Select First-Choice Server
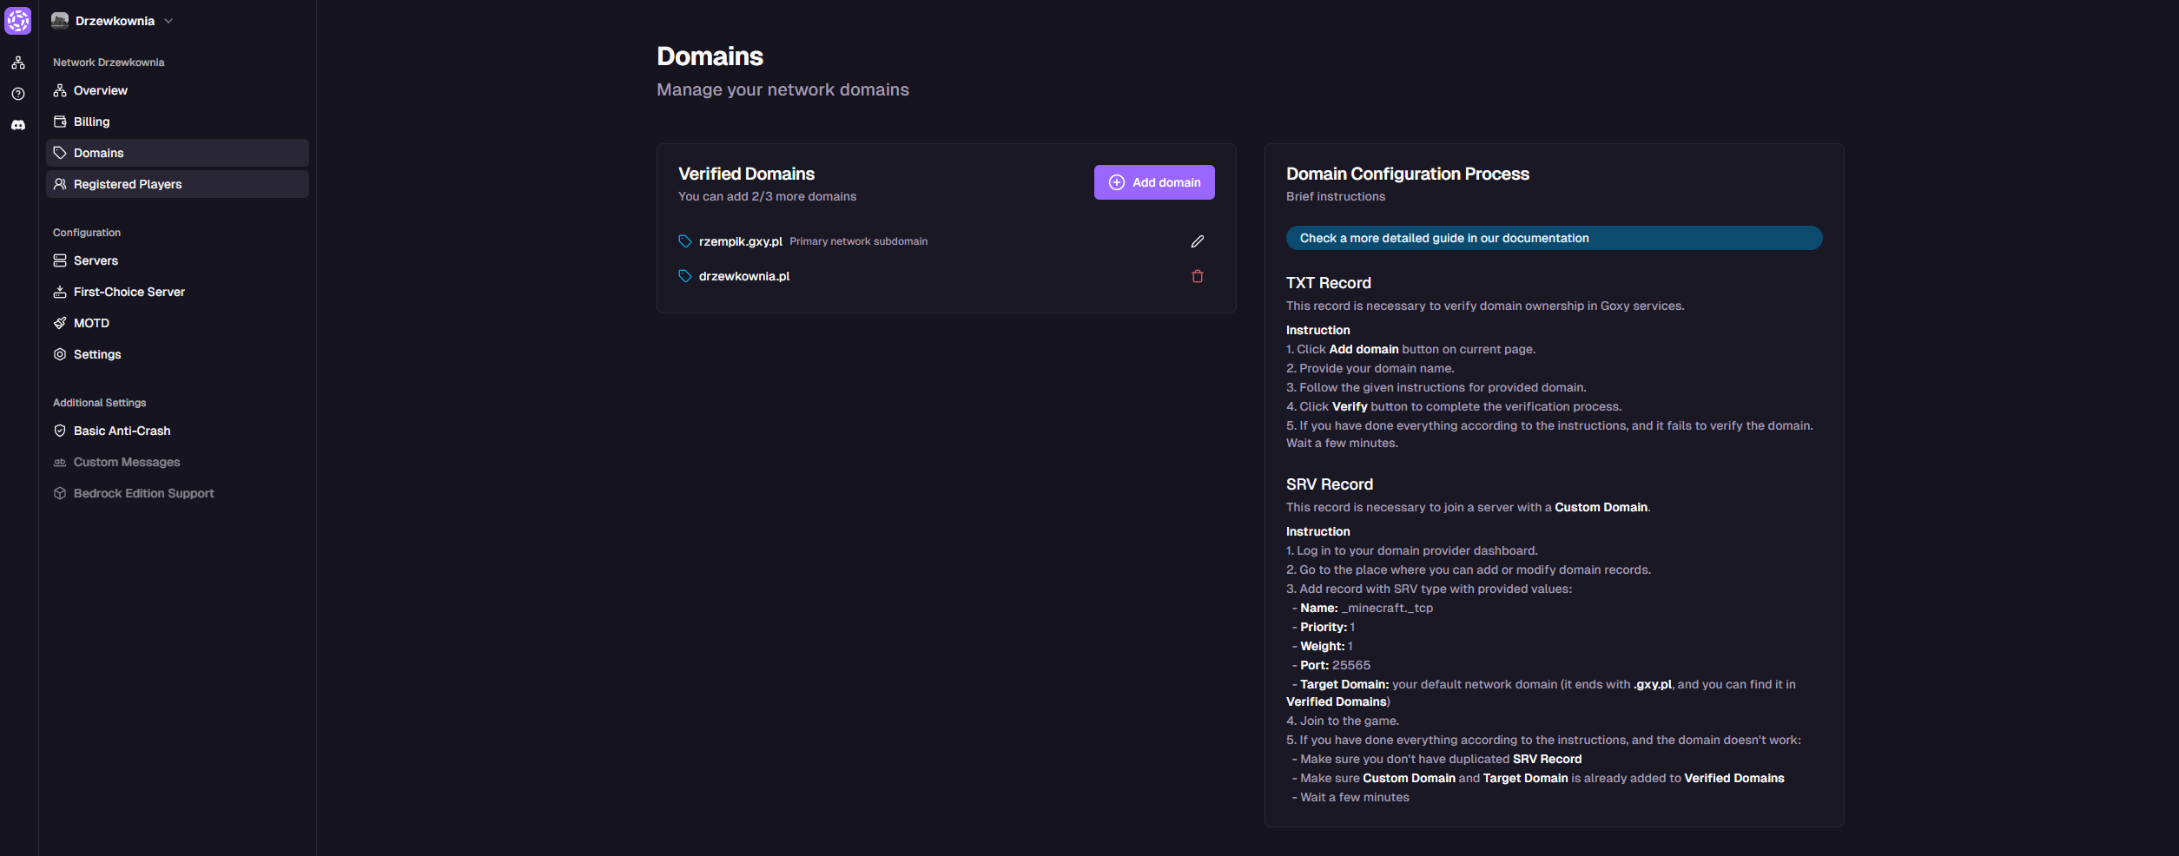This screenshot has width=2179, height=856. click(x=129, y=292)
